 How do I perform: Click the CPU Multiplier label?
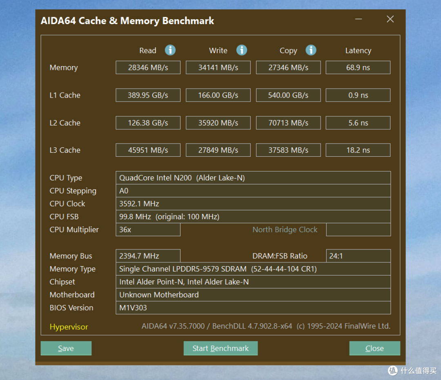coord(74,230)
